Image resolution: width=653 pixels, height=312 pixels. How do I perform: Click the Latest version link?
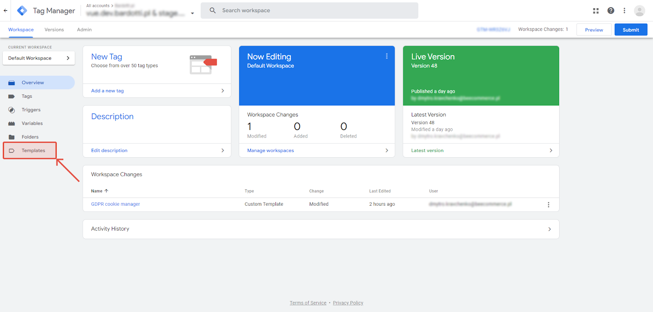click(x=427, y=151)
